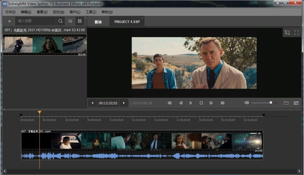Click the 01:30:00;00 mark on timeline ruler
The image size is (304, 175).
pyautogui.click(x=161, y=120)
